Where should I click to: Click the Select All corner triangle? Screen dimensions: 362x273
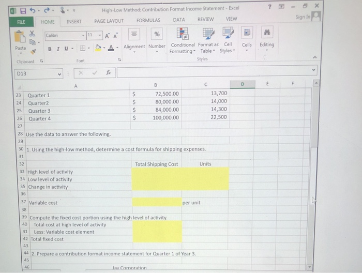point(20,87)
